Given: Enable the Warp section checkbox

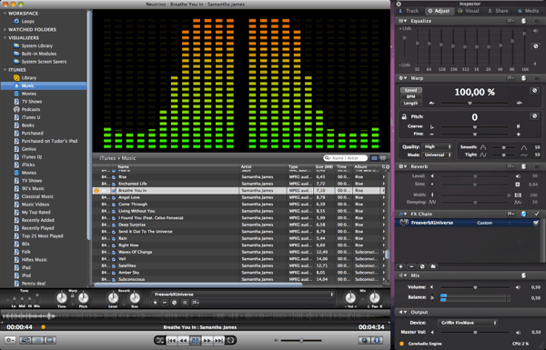Looking at the screenshot, I should click(x=537, y=78).
